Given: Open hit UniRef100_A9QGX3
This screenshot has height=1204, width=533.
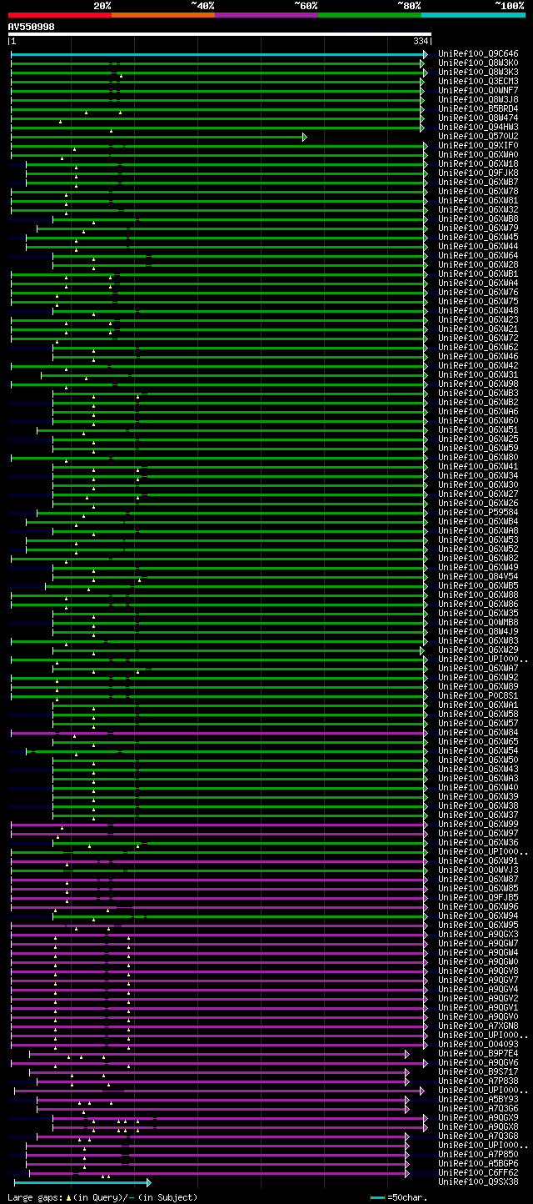Looking at the screenshot, I should coord(478,935).
